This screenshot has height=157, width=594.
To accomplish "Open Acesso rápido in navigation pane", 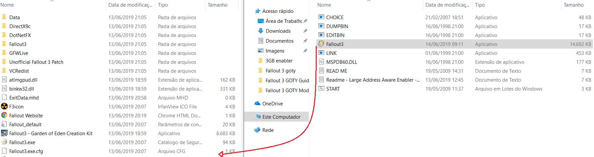I will tap(278, 11).
